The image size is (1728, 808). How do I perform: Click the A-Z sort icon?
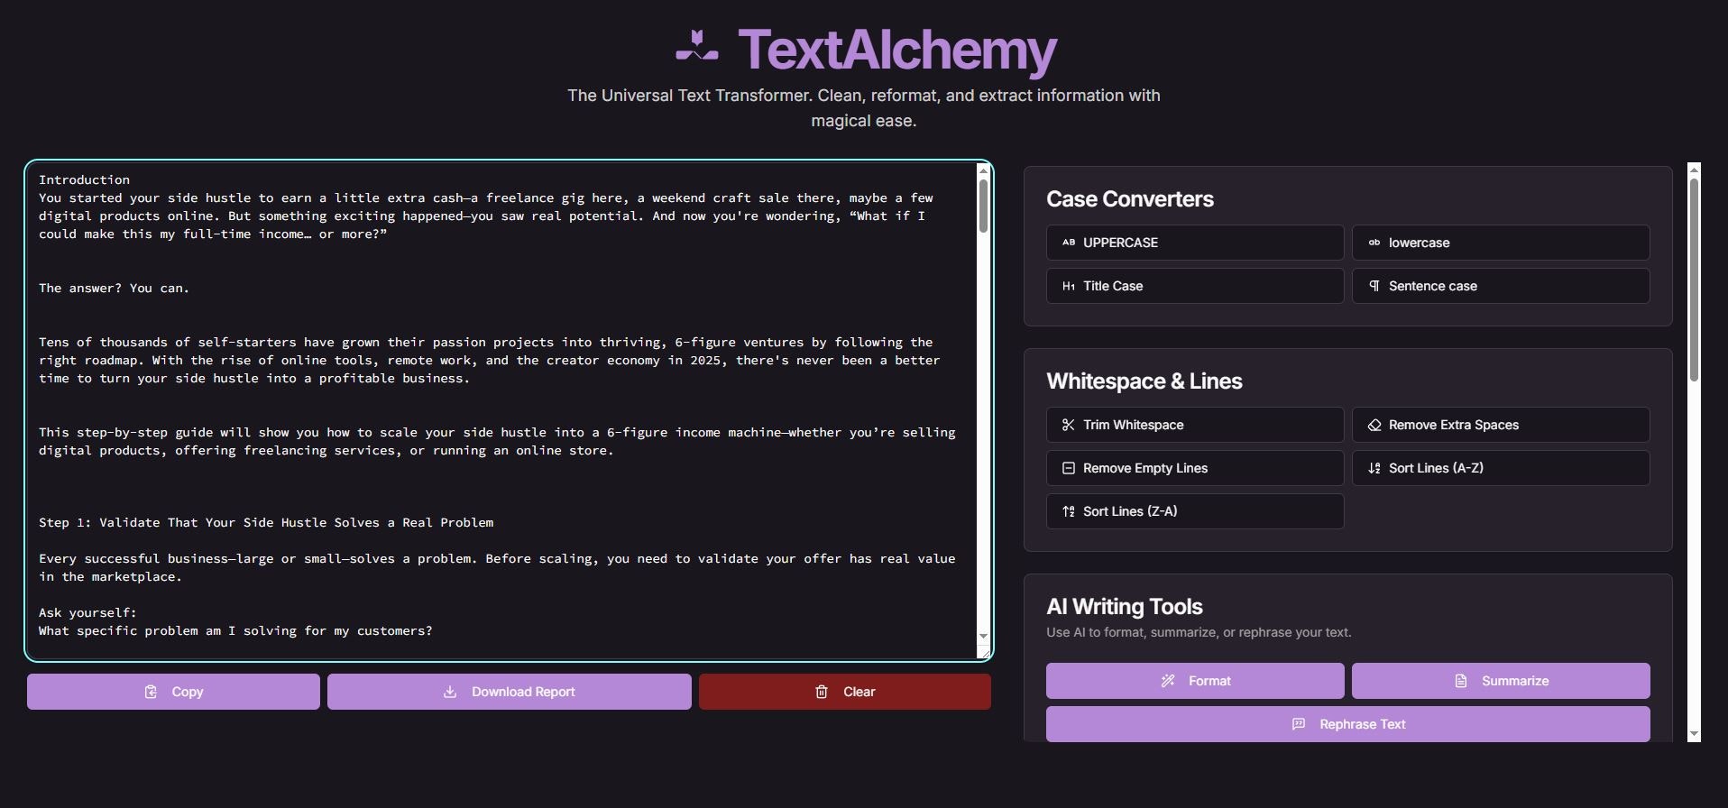click(1374, 468)
